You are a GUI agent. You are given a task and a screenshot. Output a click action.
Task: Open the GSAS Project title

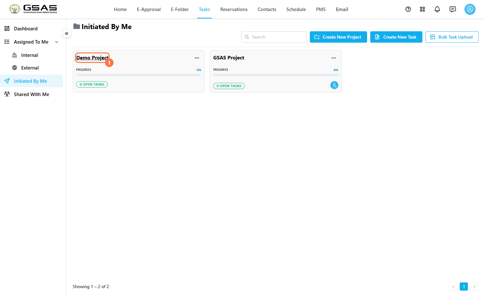(229, 57)
